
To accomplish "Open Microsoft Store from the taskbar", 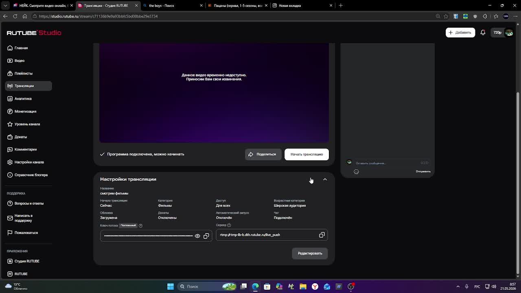I will pyautogui.click(x=267, y=286).
